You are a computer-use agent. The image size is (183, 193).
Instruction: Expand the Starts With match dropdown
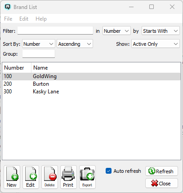click(161, 31)
